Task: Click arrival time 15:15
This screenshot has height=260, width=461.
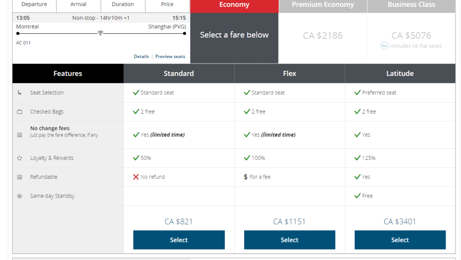Action: 179,18
